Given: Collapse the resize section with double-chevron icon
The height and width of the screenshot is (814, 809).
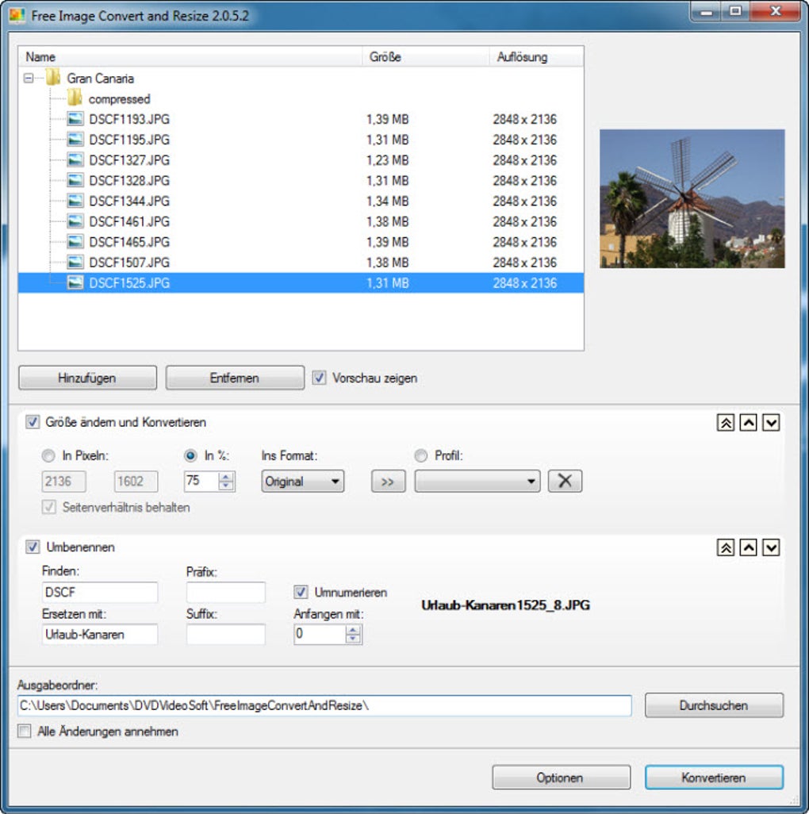Looking at the screenshot, I should 726,423.
